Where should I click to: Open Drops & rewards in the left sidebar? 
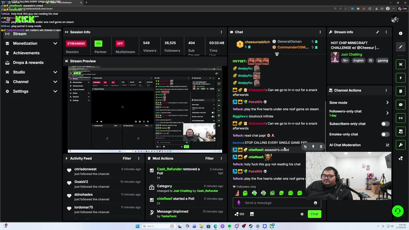point(31,63)
